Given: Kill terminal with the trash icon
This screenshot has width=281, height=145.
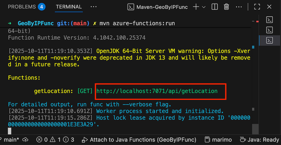Looking at the screenshot, I should click(x=226, y=7).
